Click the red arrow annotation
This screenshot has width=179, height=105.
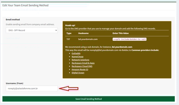coord(69,89)
